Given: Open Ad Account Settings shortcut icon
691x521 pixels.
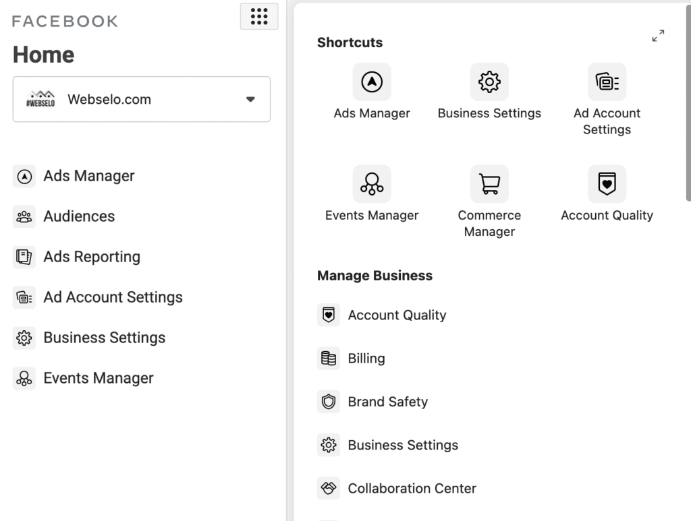Looking at the screenshot, I should (x=607, y=82).
